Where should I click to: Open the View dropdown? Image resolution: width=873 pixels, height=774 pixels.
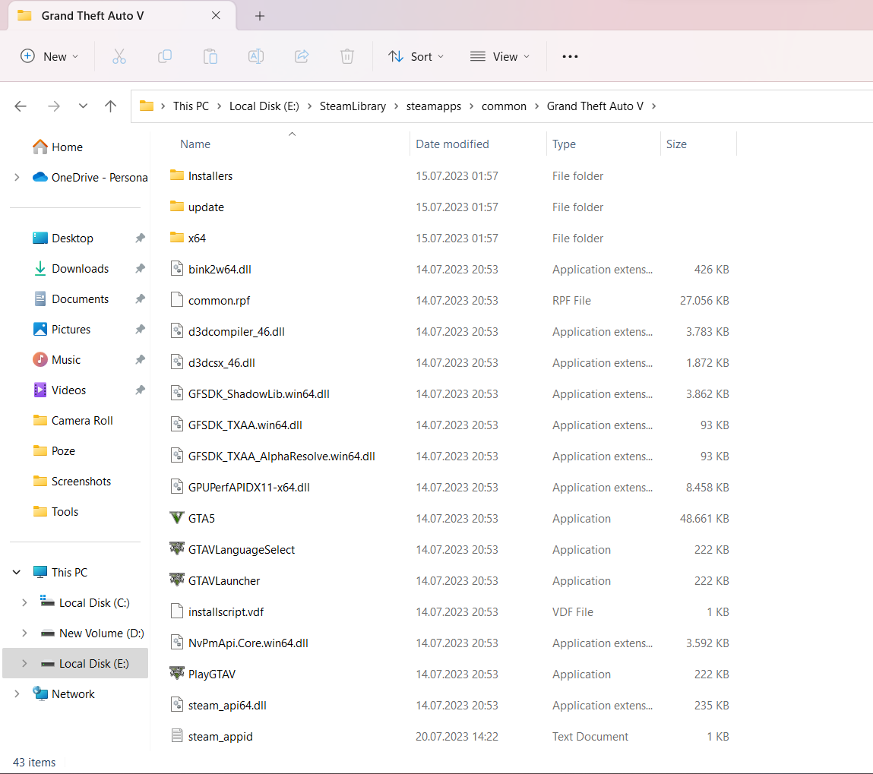click(500, 56)
